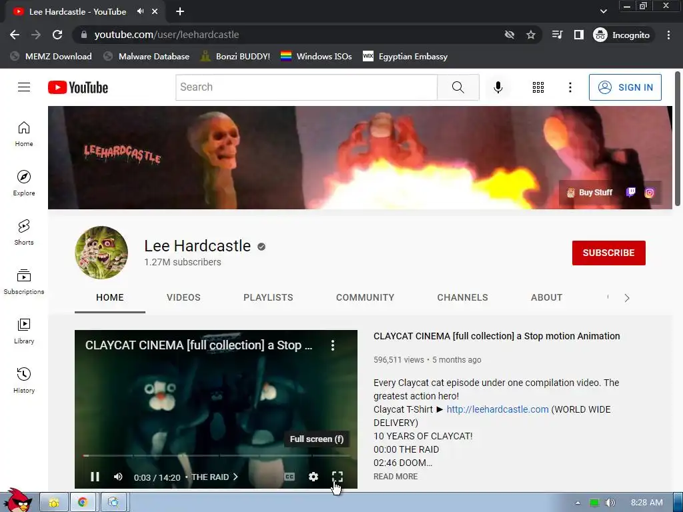Screen dimensions: 683x512
Task: Open the Bonzi BUDDY! bookmark
Action: (235, 56)
